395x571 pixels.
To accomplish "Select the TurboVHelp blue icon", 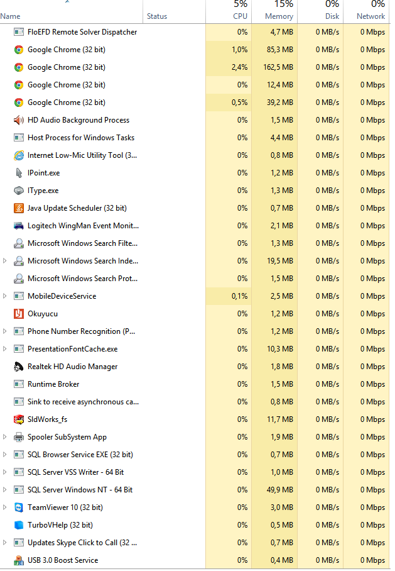I will coord(19,525).
